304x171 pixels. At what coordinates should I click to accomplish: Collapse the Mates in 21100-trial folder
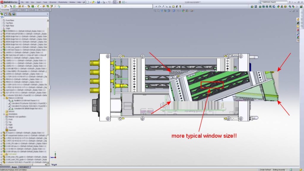point(4,98)
